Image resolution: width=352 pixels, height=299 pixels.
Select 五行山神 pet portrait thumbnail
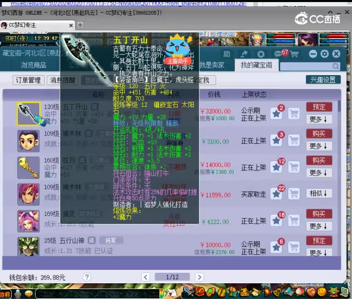(29, 247)
